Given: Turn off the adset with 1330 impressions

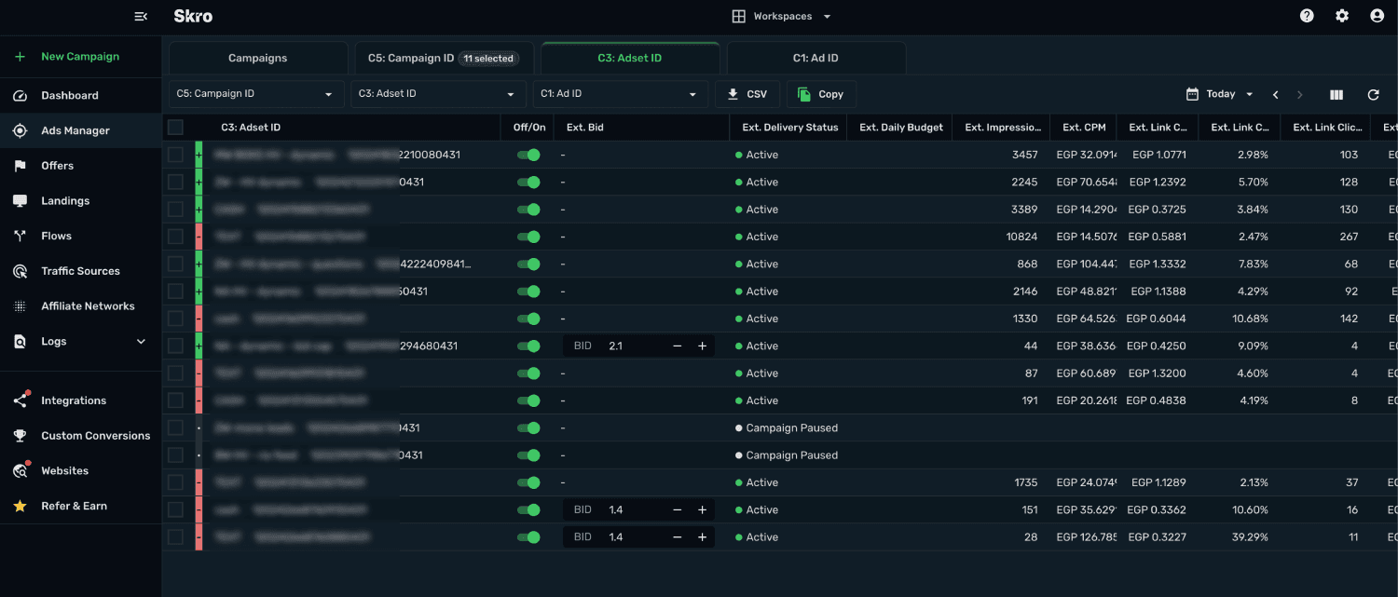Looking at the screenshot, I should pyautogui.click(x=528, y=319).
